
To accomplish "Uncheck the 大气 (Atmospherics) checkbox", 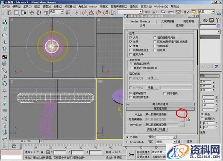I will click(x=131, y=37).
